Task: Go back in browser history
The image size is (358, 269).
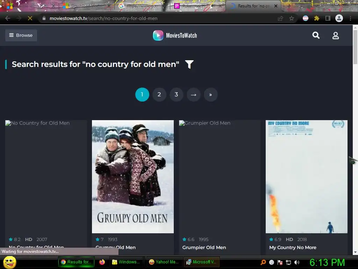Action: (x=8, y=18)
